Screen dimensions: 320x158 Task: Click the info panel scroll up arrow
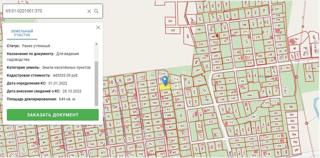(x=96, y=44)
